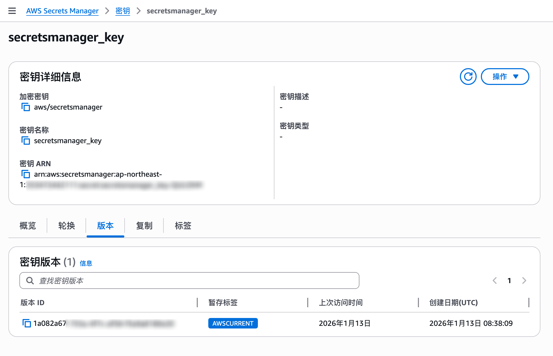This screenshot has height=356, width=553.
Task: Copy the secret ARN value
Action: tap(25, 174)
